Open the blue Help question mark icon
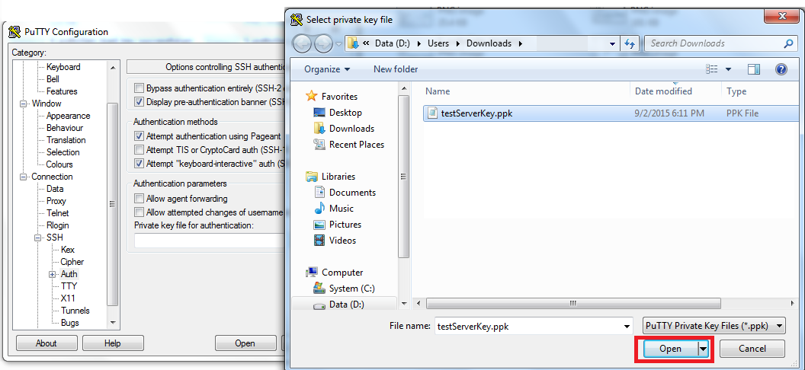Image resolution: width=805 pixels, height=370 pixels. 781,69
